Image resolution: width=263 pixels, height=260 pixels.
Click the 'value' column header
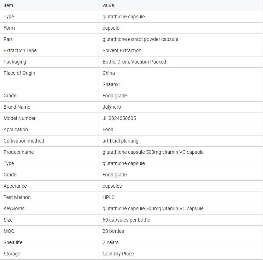click(x=108, y=5)
